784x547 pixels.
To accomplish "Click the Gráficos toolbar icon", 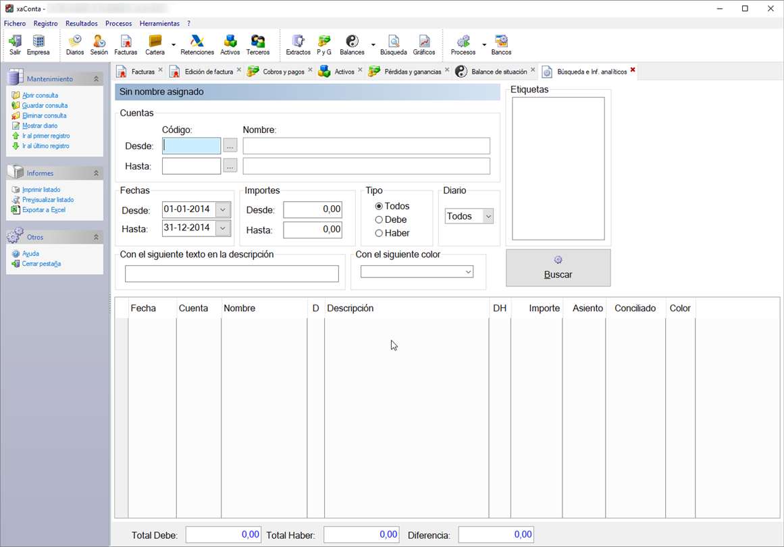I will pyautogui.click(x=424, y=45).
